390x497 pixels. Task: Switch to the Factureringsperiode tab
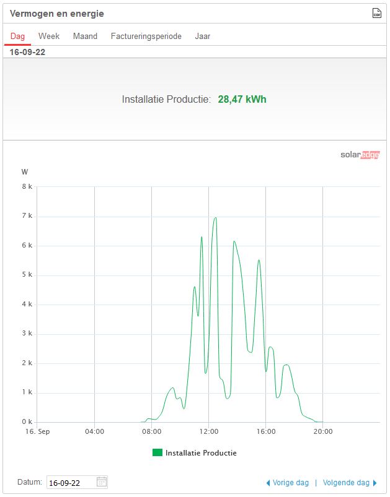(146, 36)
